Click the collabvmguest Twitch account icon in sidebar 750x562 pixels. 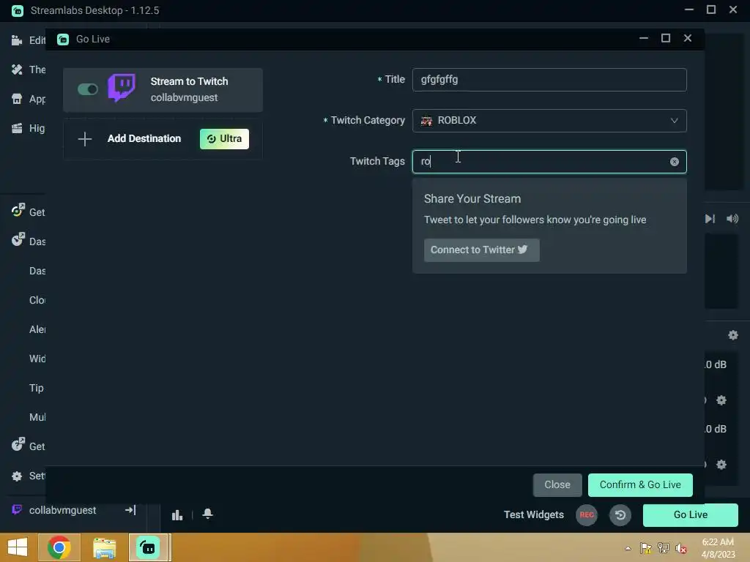[17, 510]
